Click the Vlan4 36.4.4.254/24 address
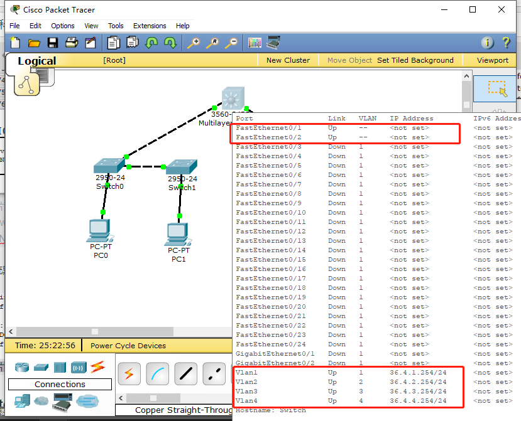Image resolution: width=521 pixels, height=421 pixels. click(418, 401)
